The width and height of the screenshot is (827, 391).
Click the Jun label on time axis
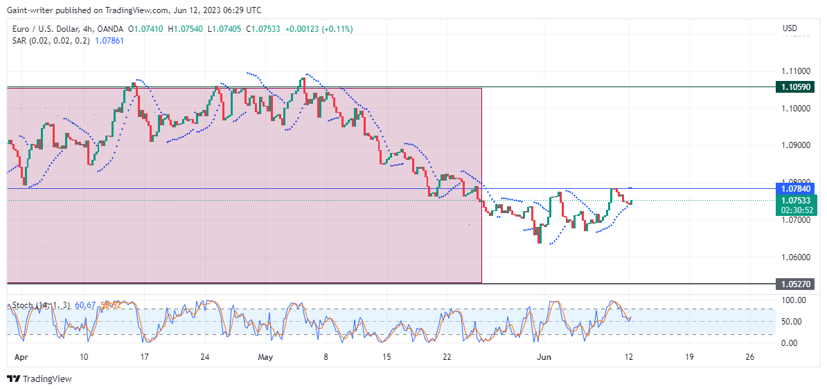coord(543,357)
